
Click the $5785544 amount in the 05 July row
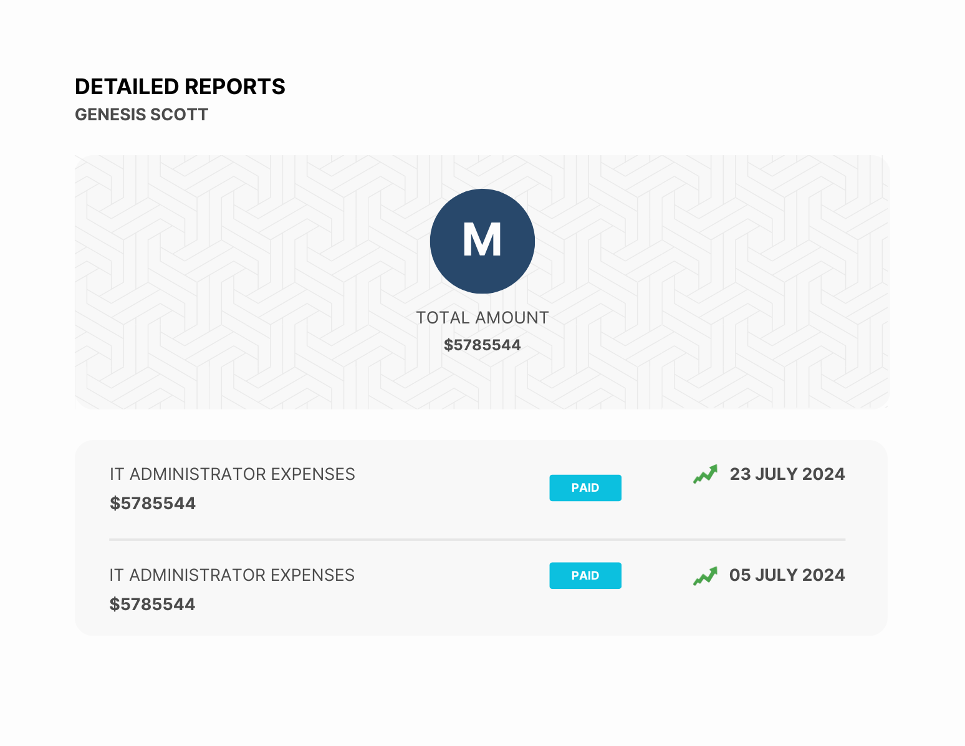[x=153, y=605]
